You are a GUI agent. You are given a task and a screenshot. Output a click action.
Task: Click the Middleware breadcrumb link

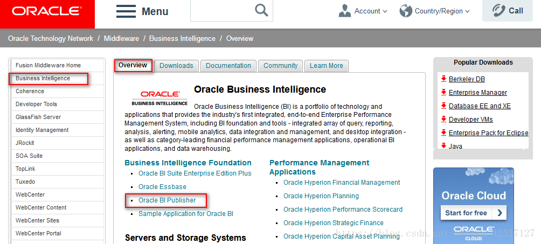click(x=121, y=39)
